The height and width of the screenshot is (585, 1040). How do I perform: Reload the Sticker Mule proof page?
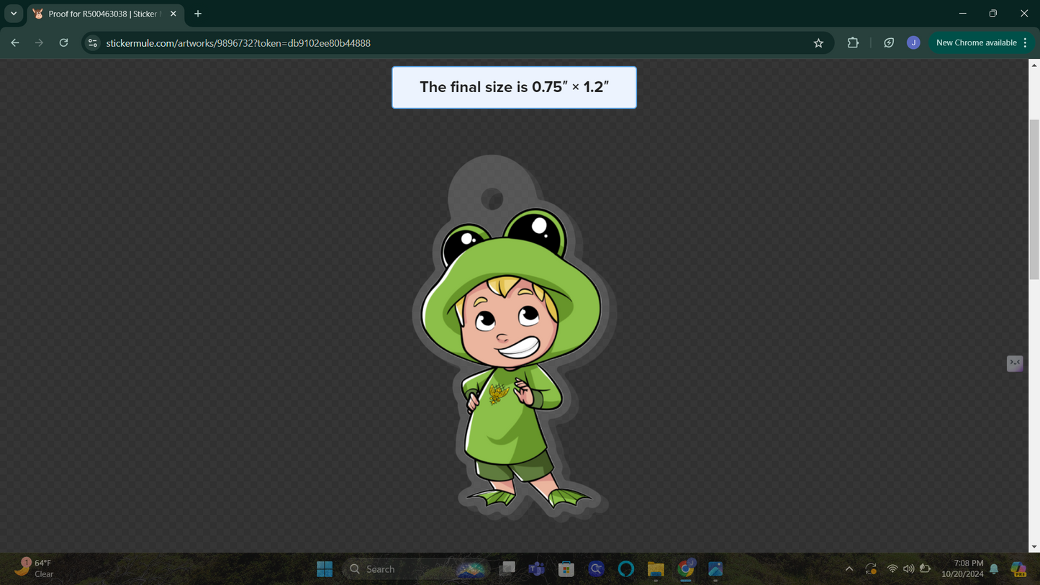coord(63,42)
